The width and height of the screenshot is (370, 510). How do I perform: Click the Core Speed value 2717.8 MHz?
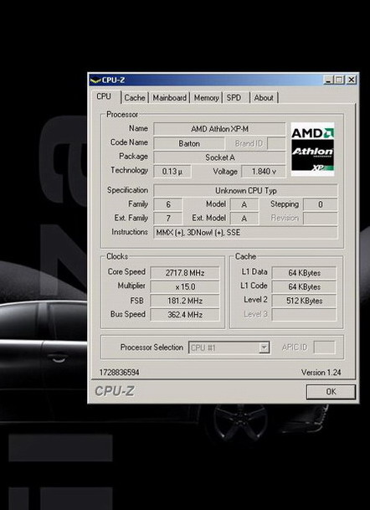tap(185, 273)
